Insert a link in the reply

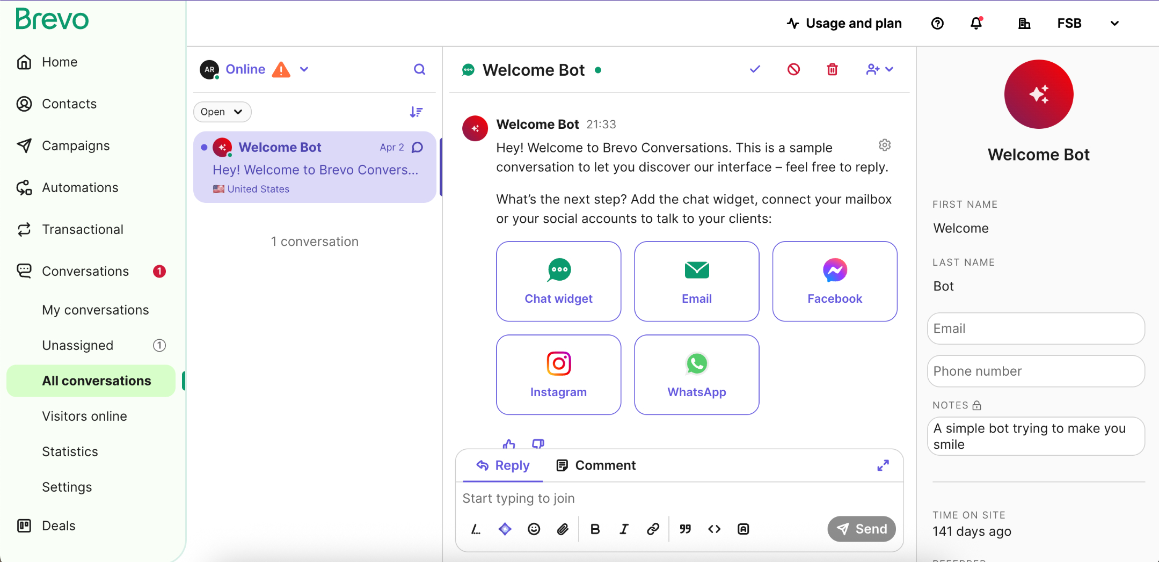[653, 529]
